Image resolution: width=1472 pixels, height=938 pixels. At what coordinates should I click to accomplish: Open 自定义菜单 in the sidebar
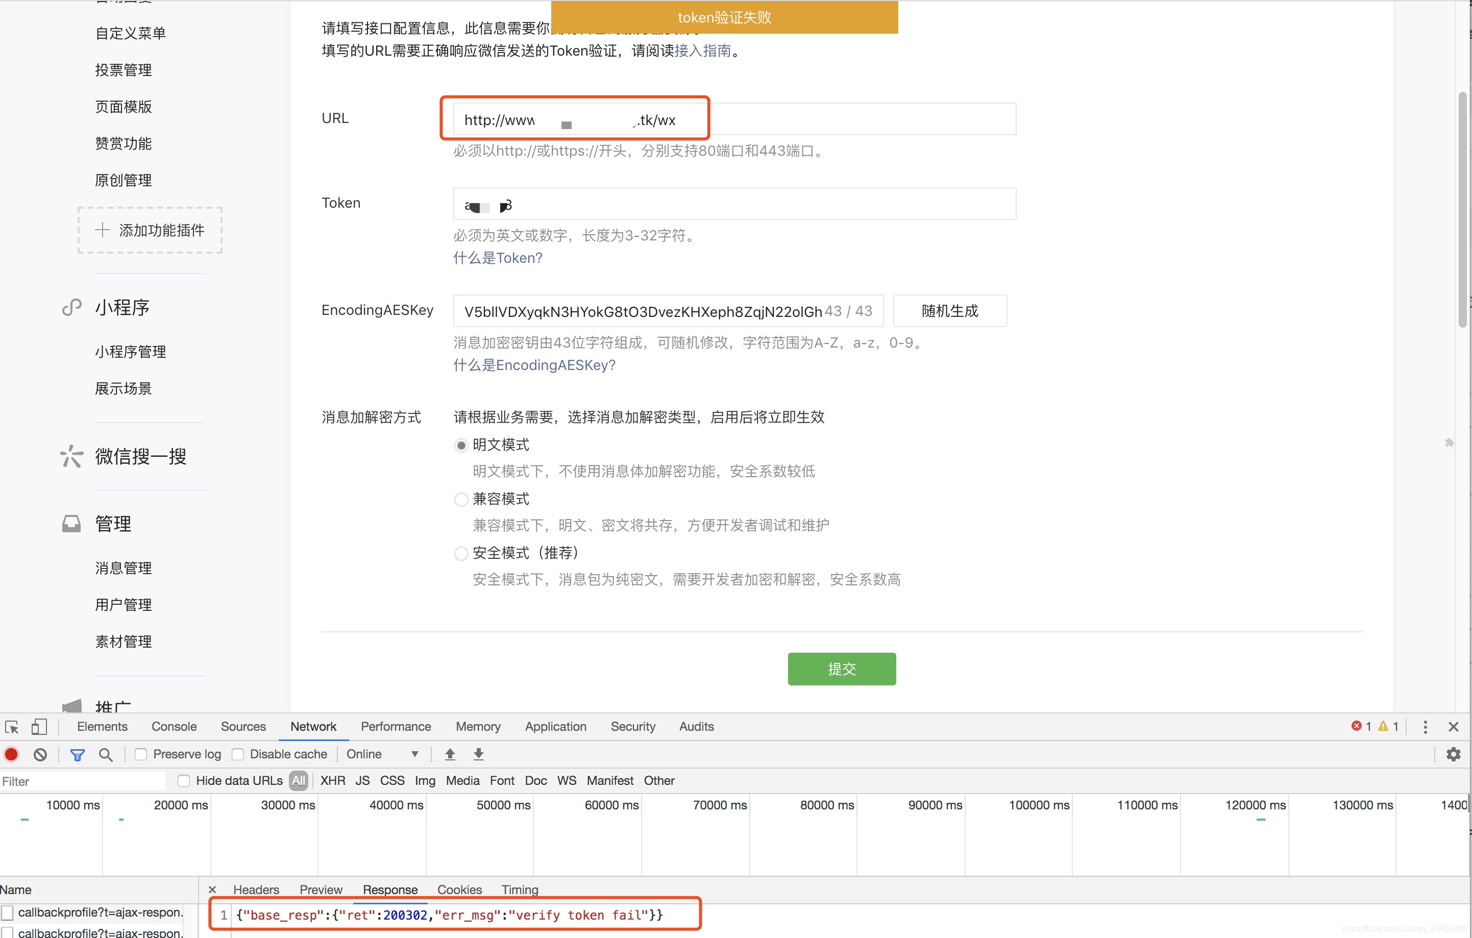(x=130, y=33)
